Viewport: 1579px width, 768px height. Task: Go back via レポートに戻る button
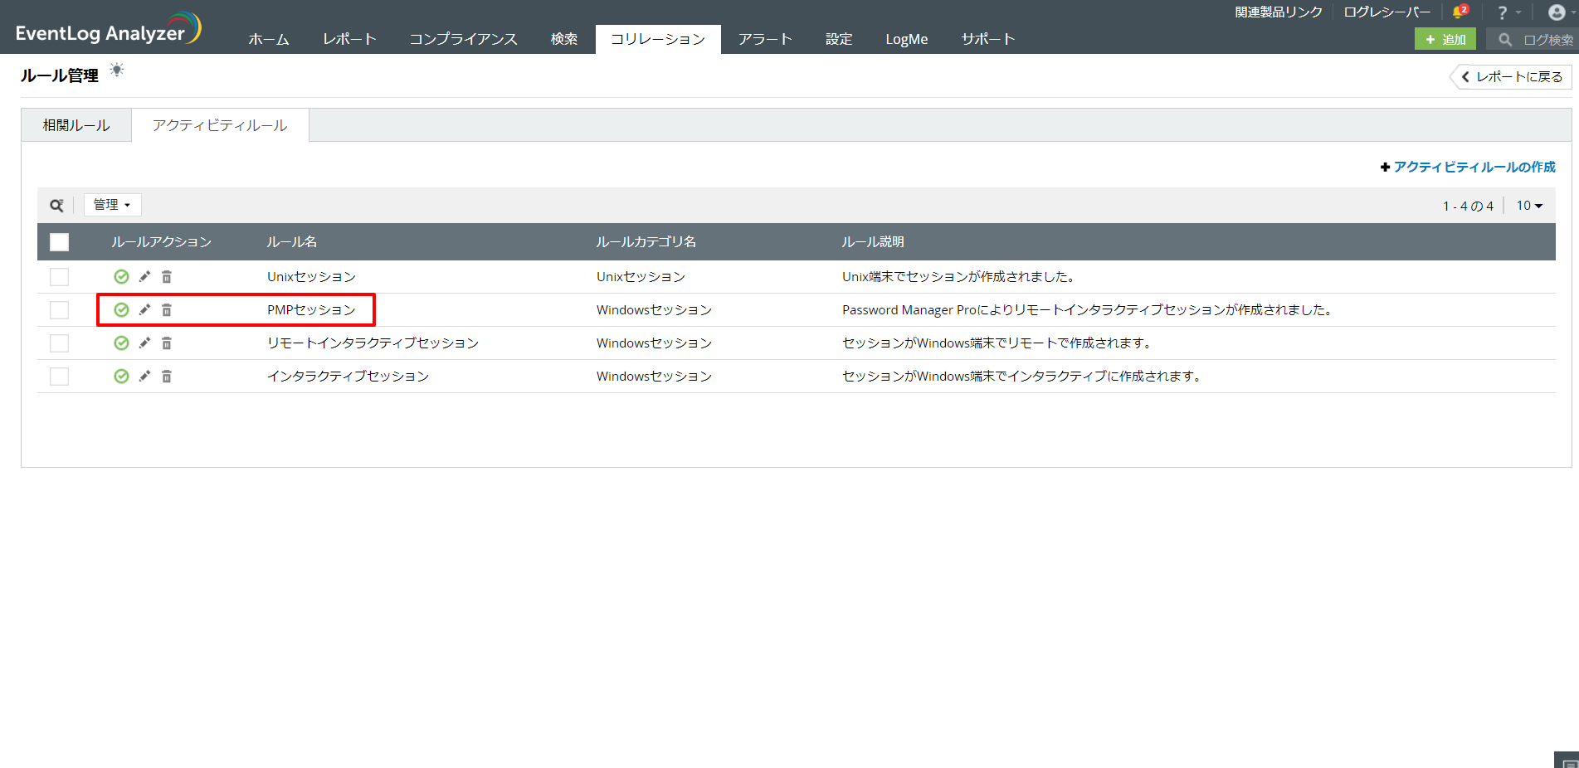(x=1512, y=76)
